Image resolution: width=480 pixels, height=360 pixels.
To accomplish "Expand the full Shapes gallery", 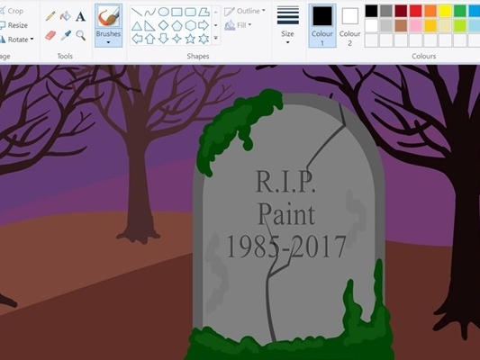I will pos(216,38).
